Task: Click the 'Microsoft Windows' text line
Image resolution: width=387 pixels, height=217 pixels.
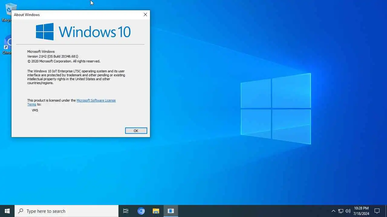Action: [x=41, y=52]
